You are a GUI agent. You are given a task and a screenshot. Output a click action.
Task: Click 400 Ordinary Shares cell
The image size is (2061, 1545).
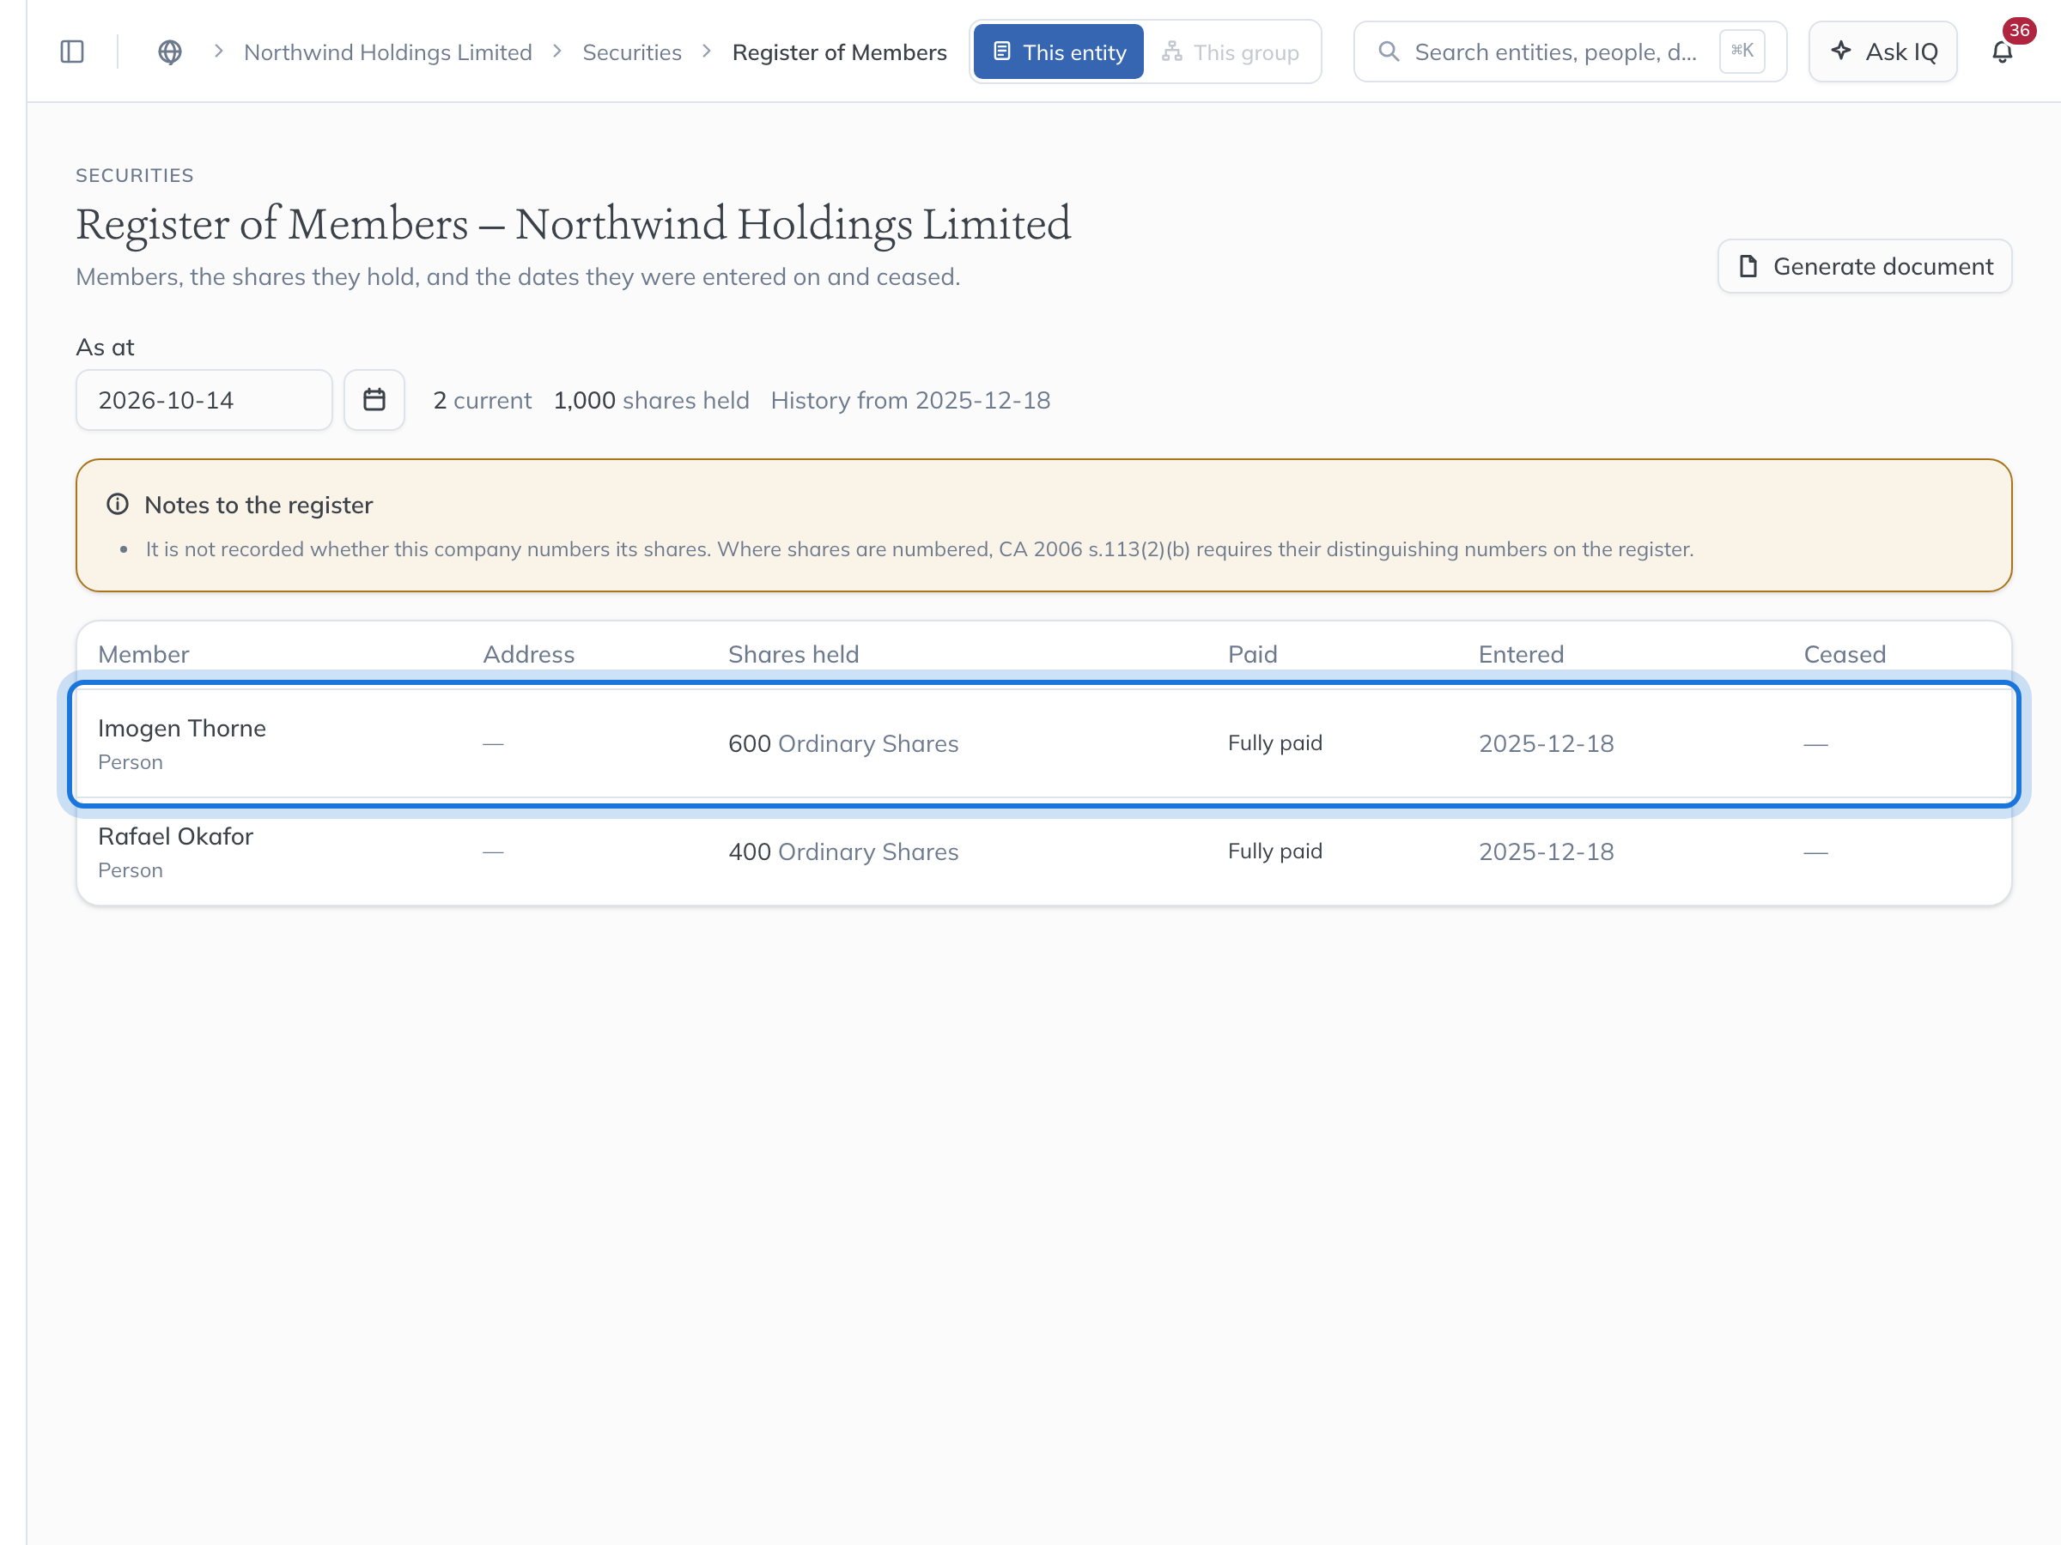point(843,851)
